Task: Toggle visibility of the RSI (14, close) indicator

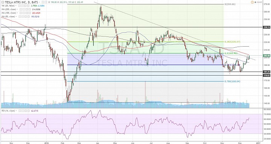Action: click(20, 111)
